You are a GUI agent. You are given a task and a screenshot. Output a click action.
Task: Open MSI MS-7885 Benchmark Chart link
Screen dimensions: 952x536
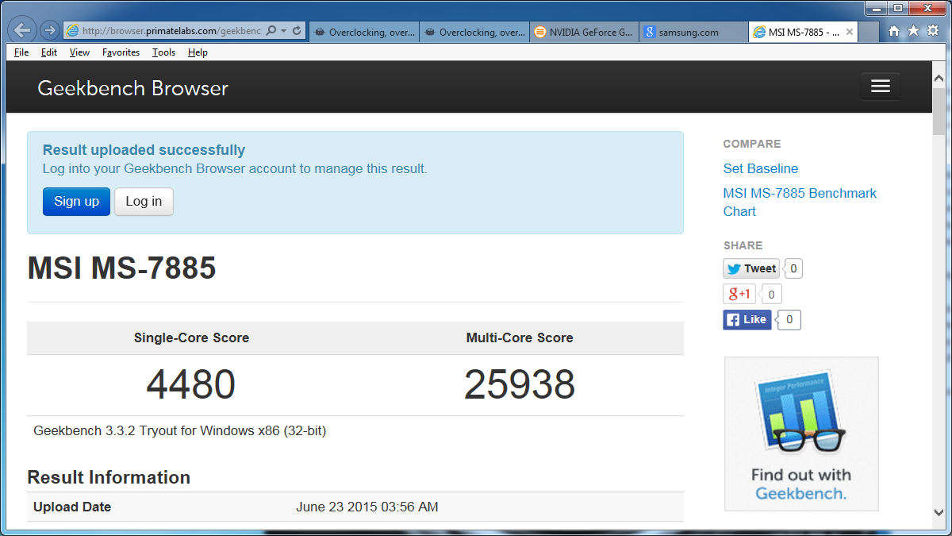coord(800,202)
